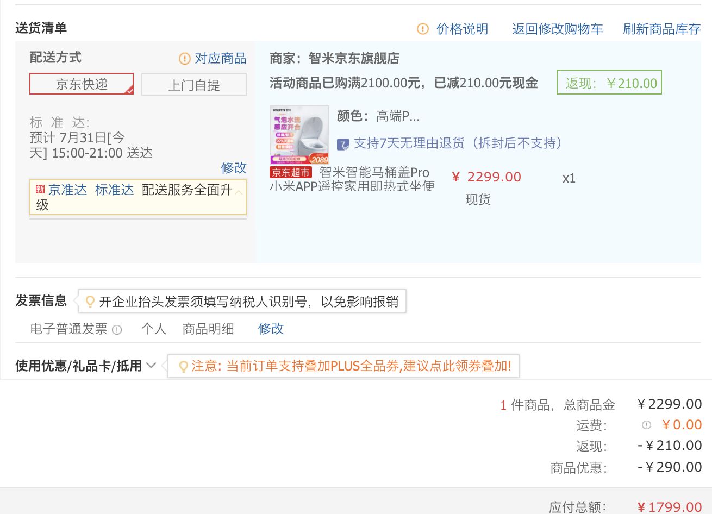The width and height of the screenshot is (712, 514).
Task: Open the toilet seat product thumbnail
Action: click(x=299, y=135)
